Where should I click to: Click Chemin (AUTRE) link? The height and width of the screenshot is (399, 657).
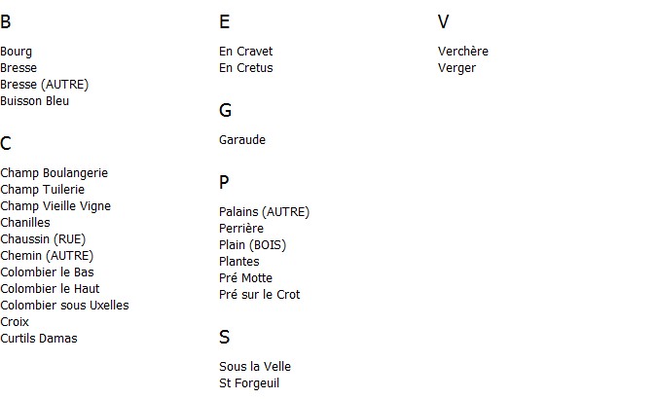tap(47, 256)
